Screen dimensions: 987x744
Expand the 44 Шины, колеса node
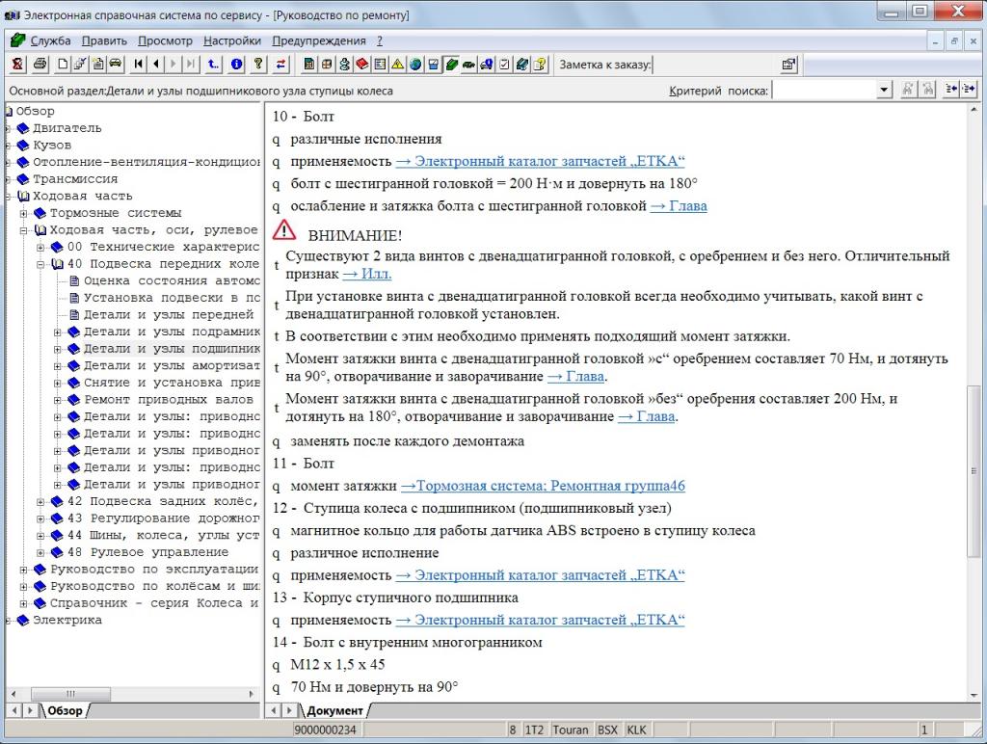tap(40, 536)
